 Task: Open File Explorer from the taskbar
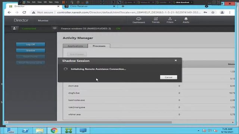(x=40, y=131)
